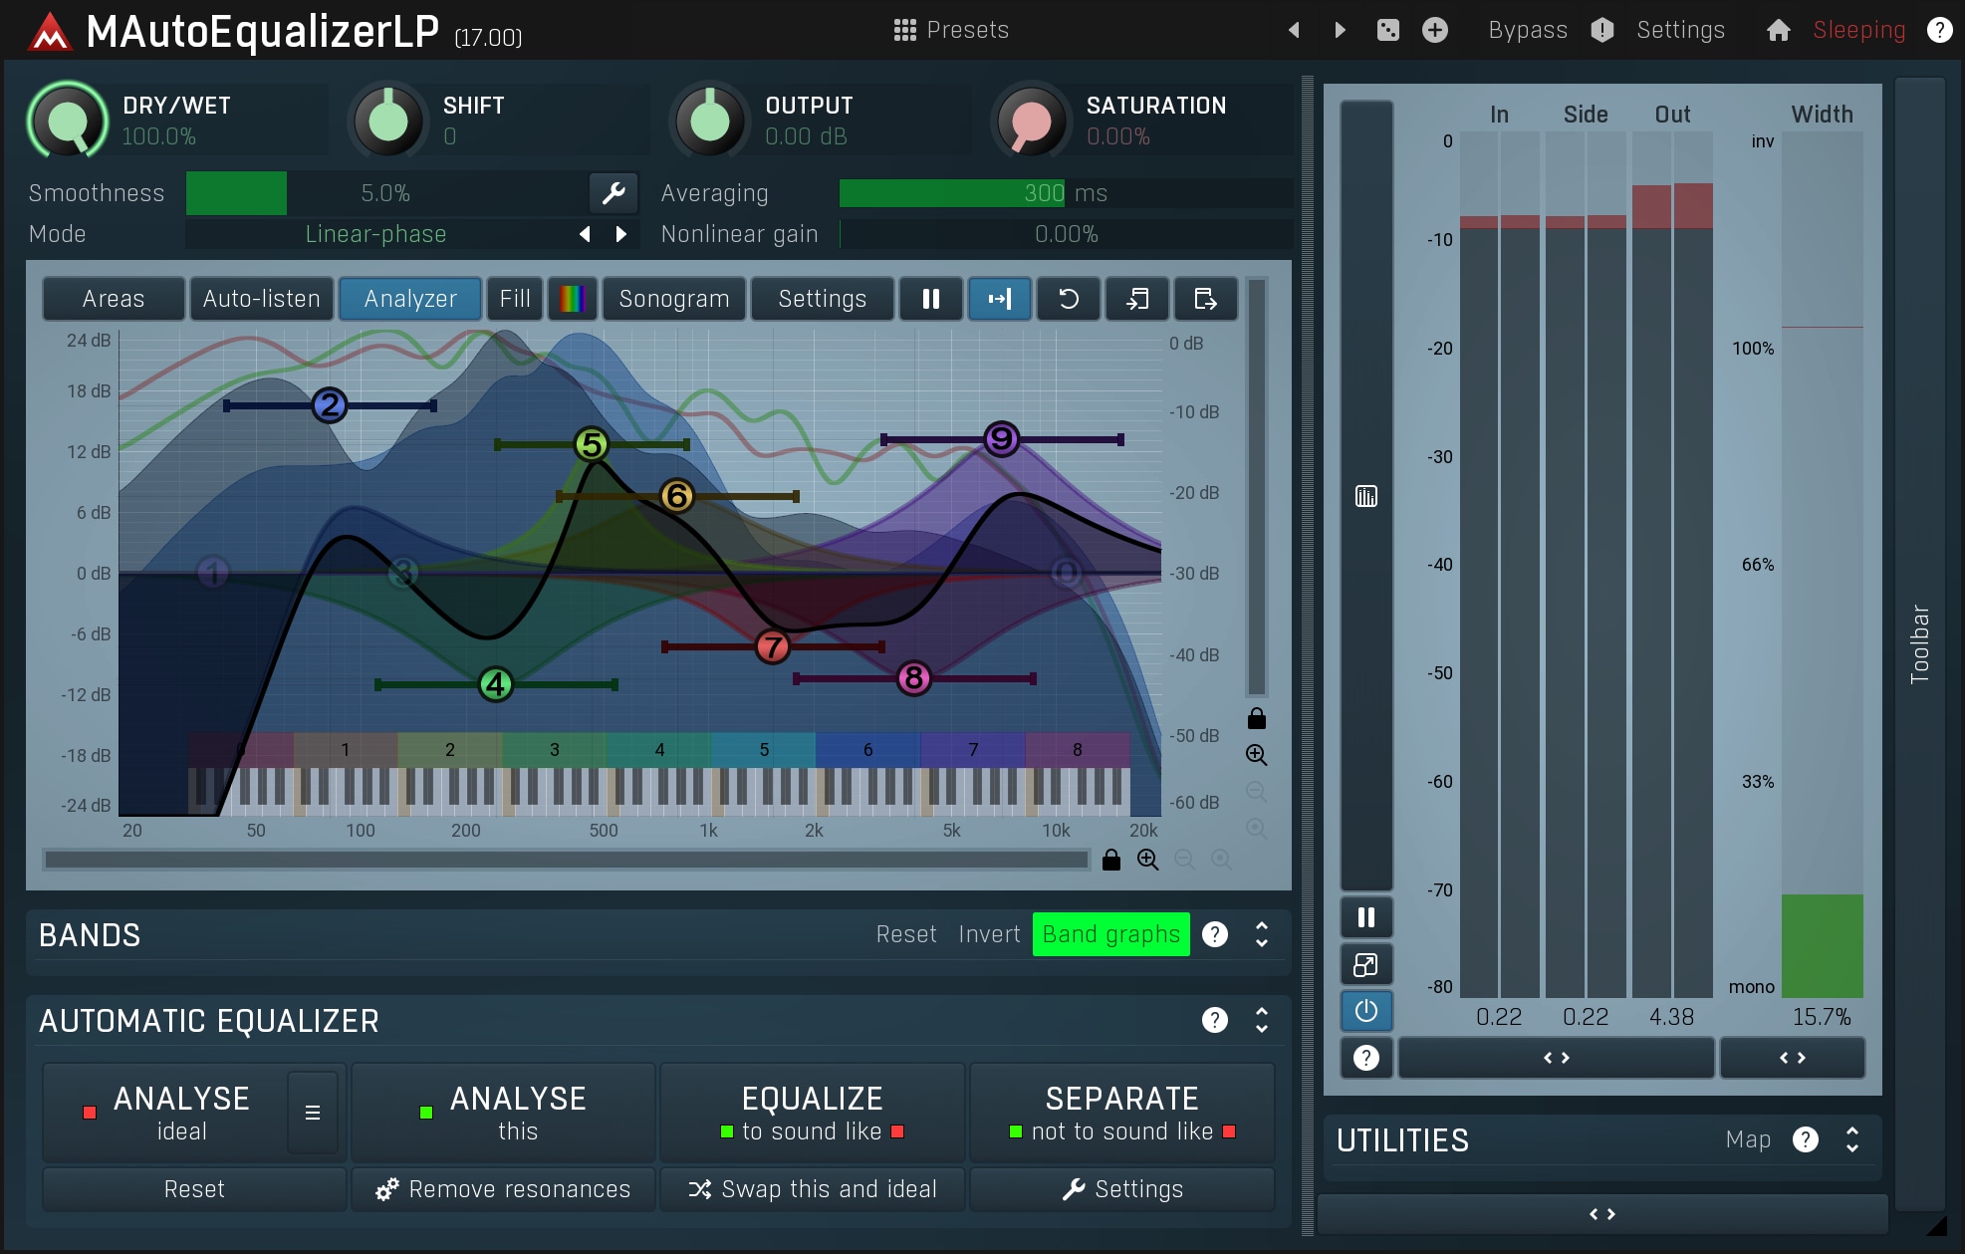
Task: Toggle the power button below the meters
Action: (1366, 1011)
